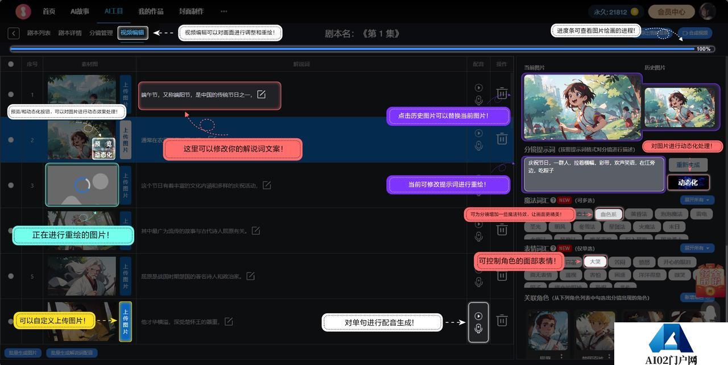Click the 预览 button on row 2 thumbnail

click(x=104, y=144)
